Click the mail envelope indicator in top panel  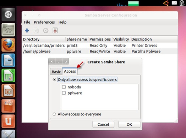[174, 3]
